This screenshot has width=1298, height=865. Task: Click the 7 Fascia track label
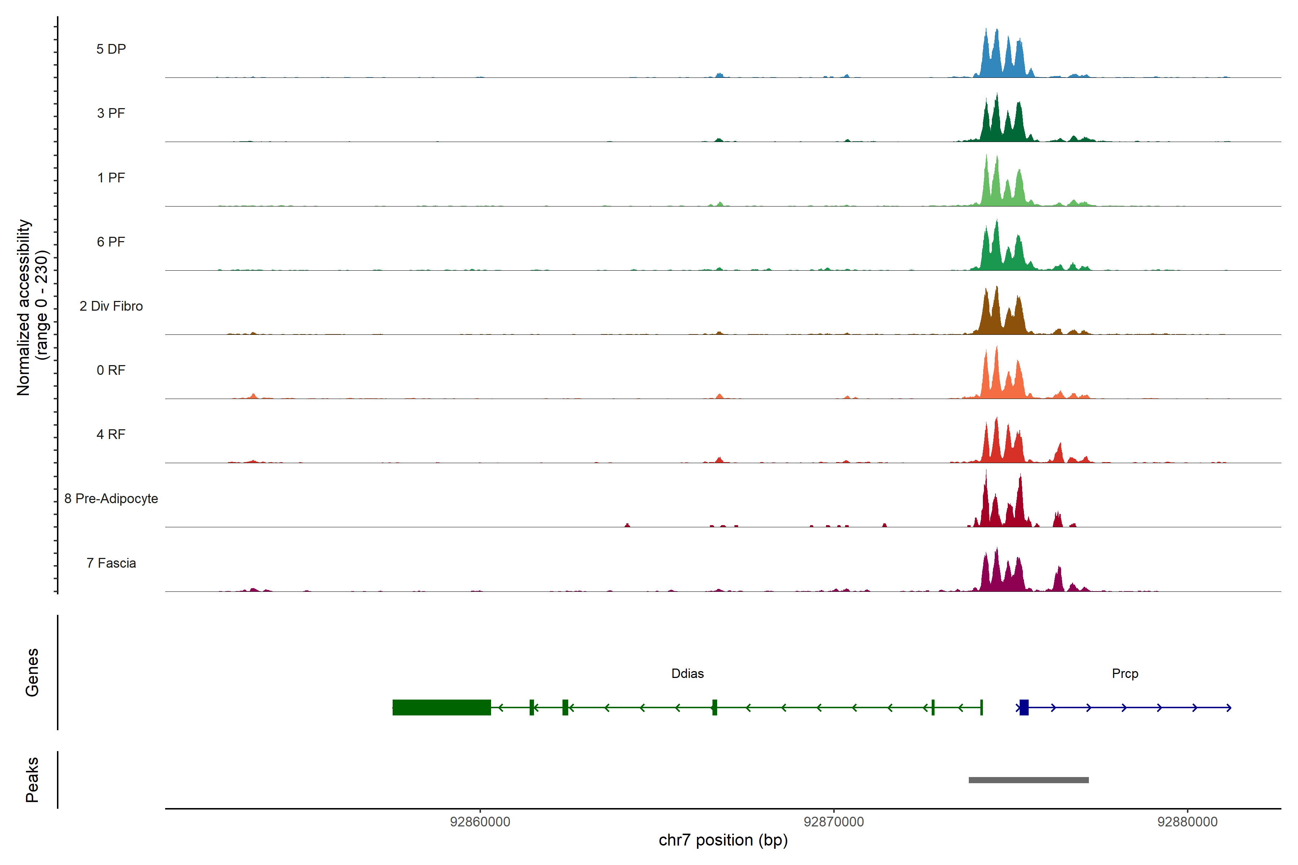coord(111,563)
